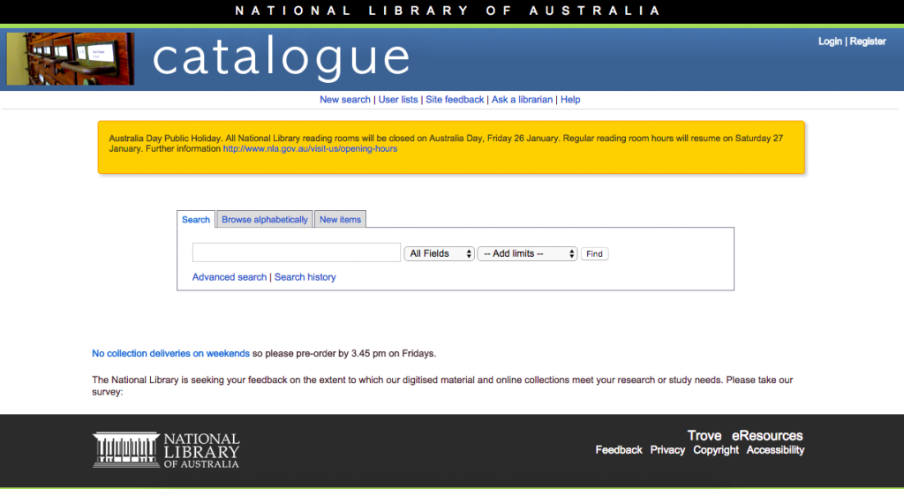This screenshot has width=904, height=489.
Task: Open the All Fields dropdown
Action: 440,253
